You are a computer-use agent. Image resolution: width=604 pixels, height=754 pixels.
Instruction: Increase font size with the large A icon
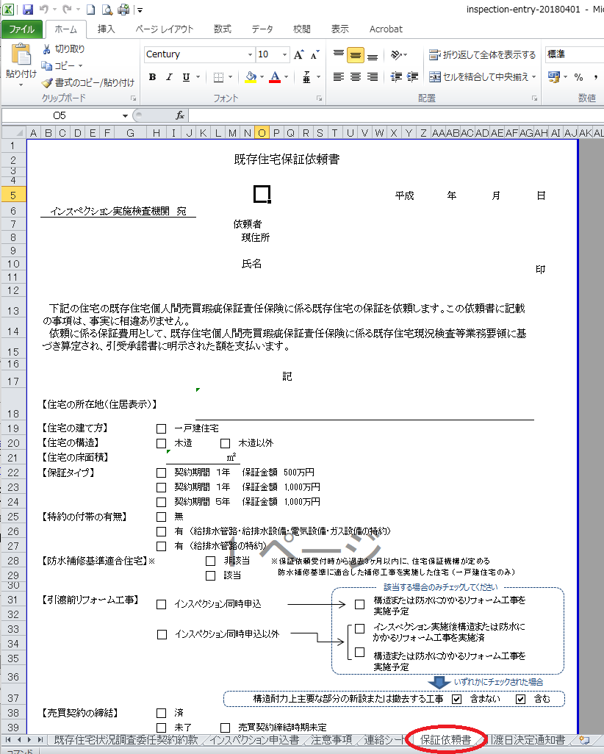[298, 55]
